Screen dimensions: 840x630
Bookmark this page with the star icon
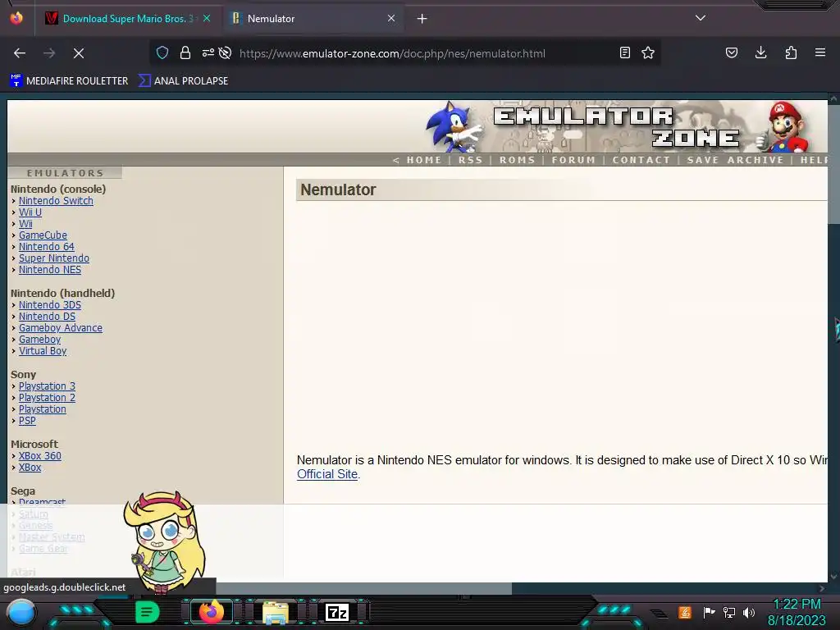tap(648, 52)
